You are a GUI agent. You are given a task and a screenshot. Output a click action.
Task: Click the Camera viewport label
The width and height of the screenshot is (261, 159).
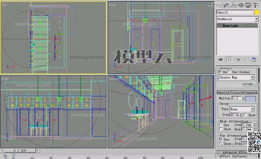pos(115,78)
